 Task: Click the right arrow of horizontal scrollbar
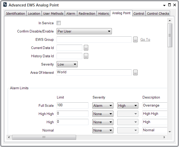point(164,137)
